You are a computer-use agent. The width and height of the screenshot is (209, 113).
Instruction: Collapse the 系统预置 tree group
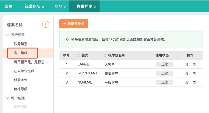[x=7, y=35]
